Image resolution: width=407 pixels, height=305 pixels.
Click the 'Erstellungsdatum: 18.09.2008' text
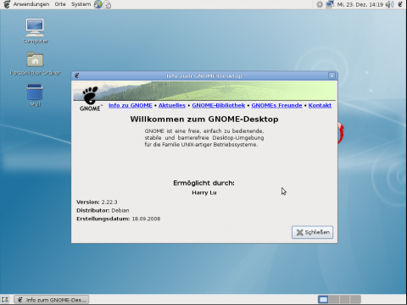point(118,219)
